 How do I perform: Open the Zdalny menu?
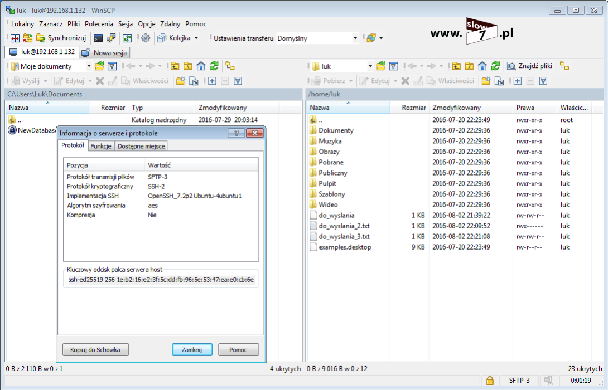point(170,24)
